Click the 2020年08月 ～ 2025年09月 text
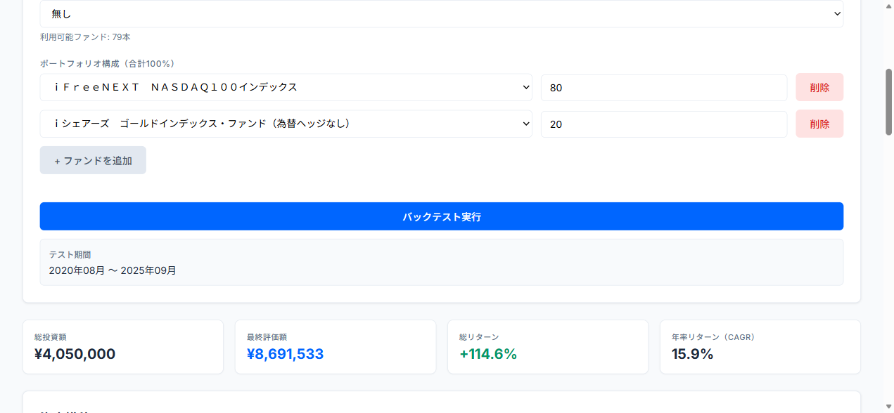 tap(112, 270)
